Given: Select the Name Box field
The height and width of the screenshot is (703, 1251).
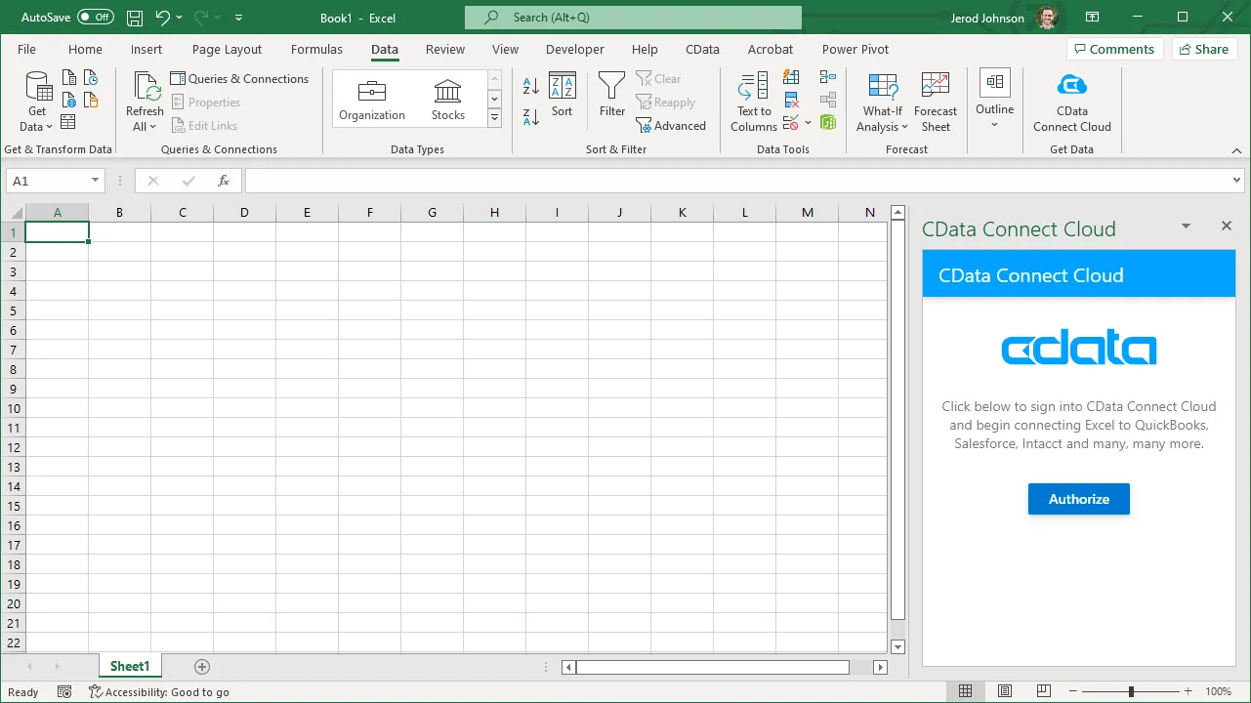Looking at the screenshot, I should [49, 180].
